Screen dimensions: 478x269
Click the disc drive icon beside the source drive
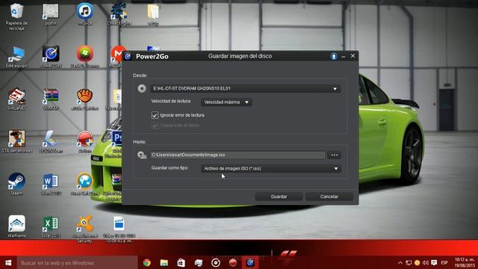[142, 88]
